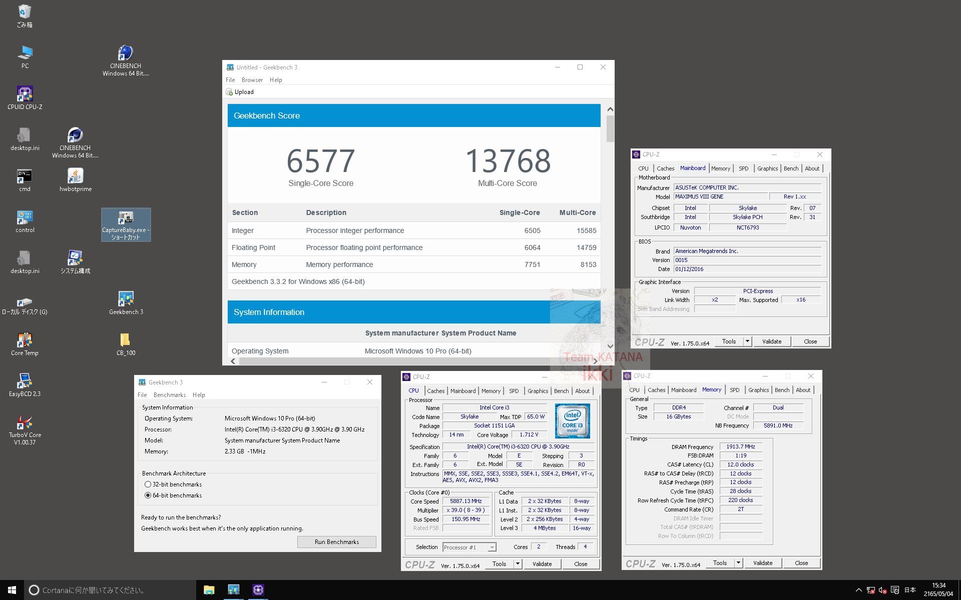961x600 pixels.
Task: Click Close button in CPU-Z CPU window
Action: click(581, 564)
